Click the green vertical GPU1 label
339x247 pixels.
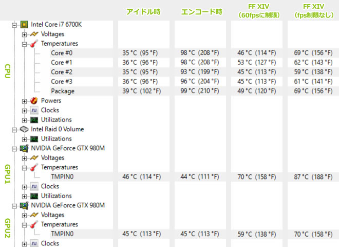point(8,174)
